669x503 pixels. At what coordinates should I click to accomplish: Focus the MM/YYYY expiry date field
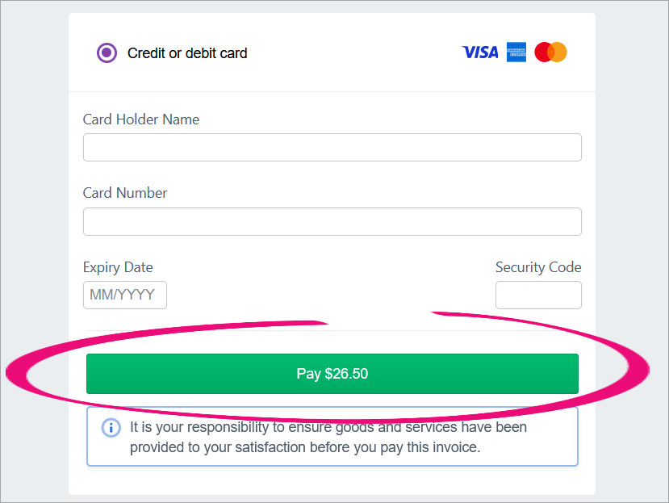click(x=124, y=295)
